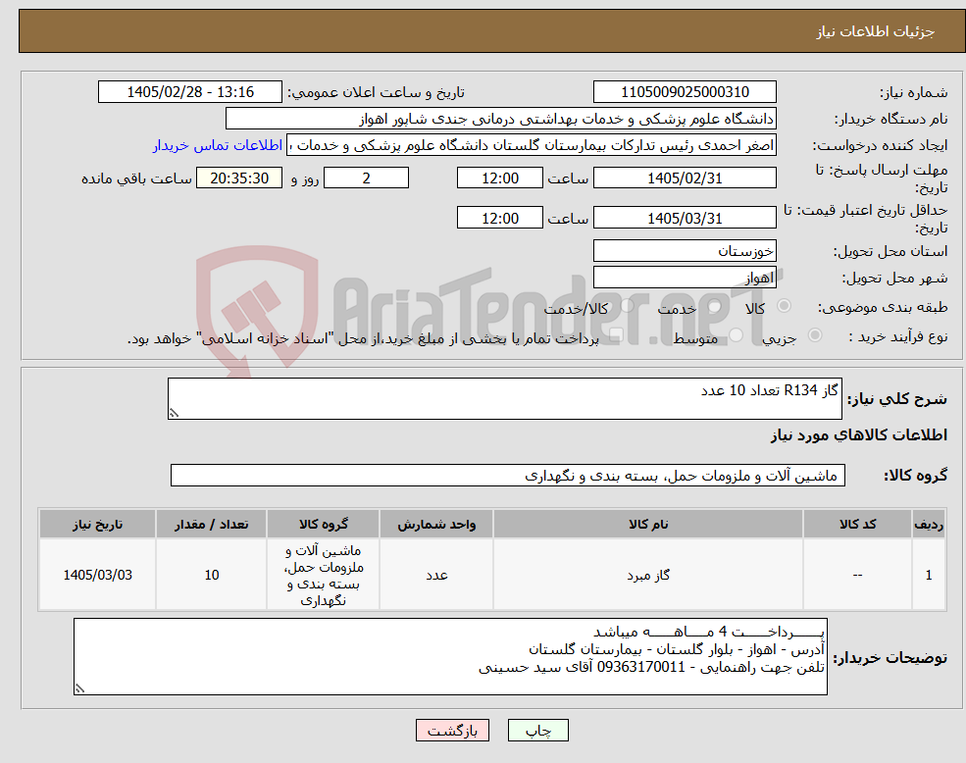This screenshot has width=966, height=763.
Task: Click the گاز مبرد item name cell
Action: click(648, 575)
